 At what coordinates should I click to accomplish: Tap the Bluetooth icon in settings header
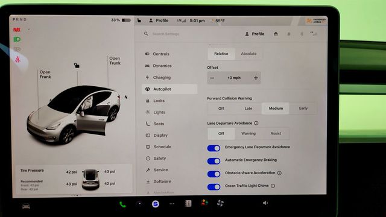click(302, 34)
